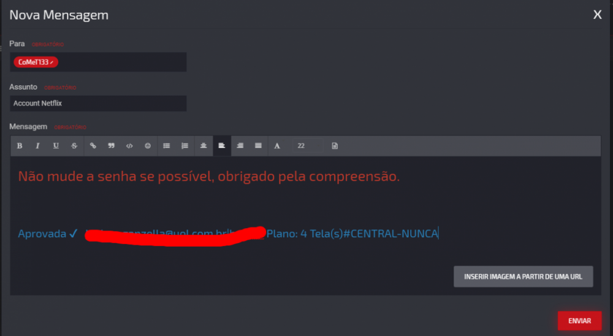Screen dimensions: 613x336
Task: Apply strikethrough formatting
Action: click(x=74, y=146)
